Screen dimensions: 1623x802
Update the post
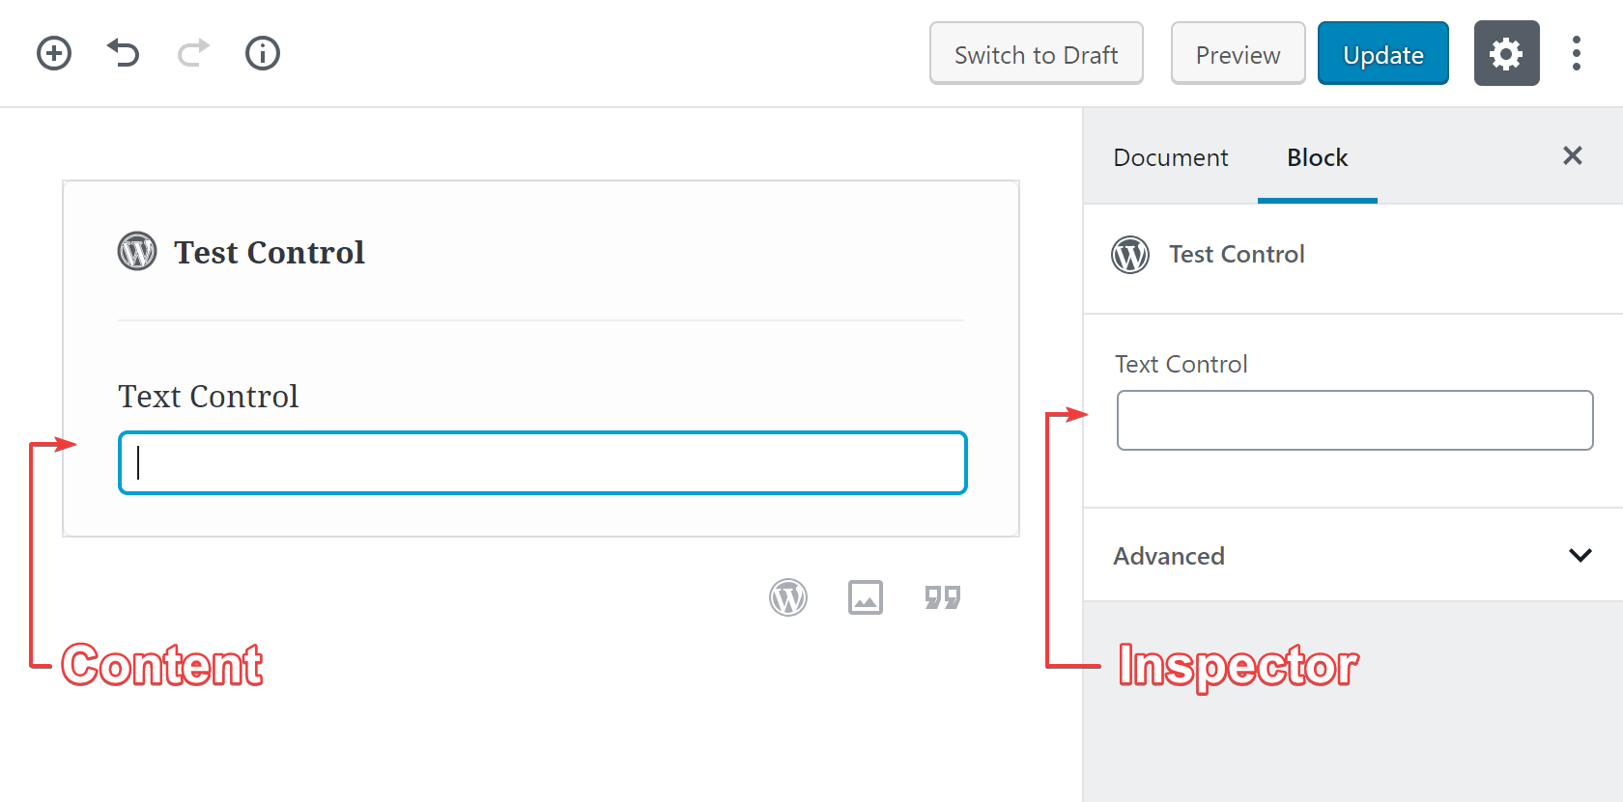pos(1383,53)
